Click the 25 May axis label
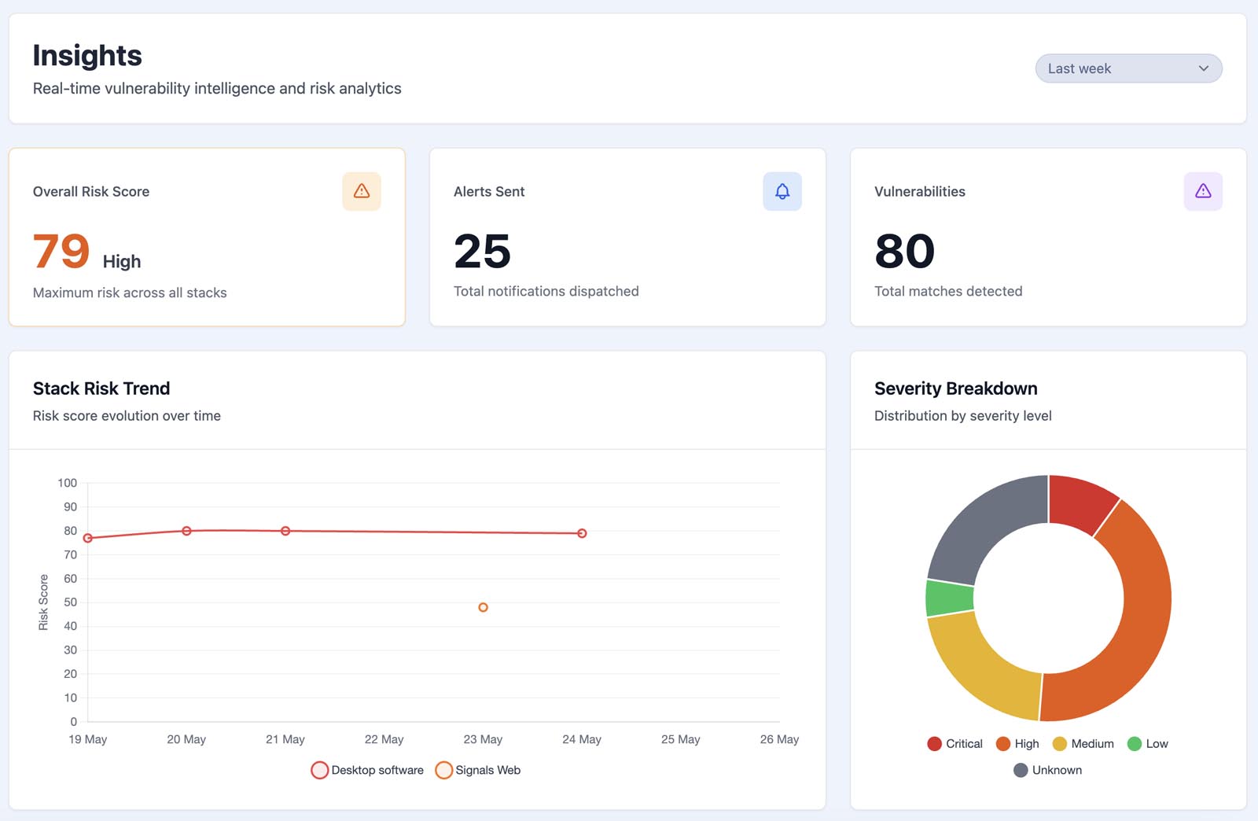 pos(680,739)
